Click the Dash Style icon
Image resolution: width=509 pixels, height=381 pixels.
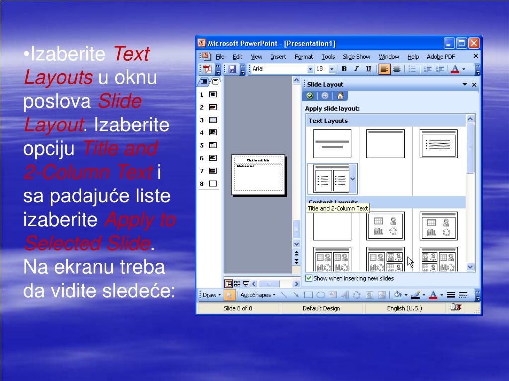coord(463,295)
